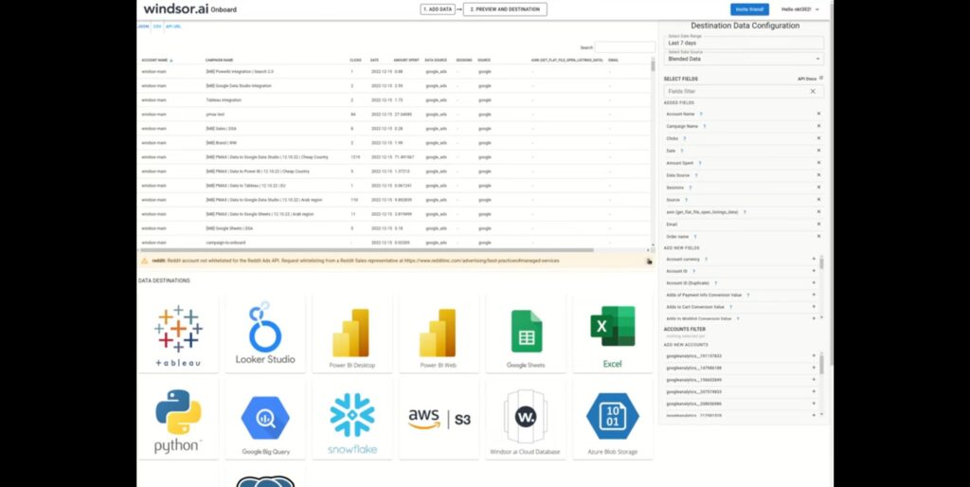Remove Amount Spent field
970x487 pixels.
click(x=818, y=163)
